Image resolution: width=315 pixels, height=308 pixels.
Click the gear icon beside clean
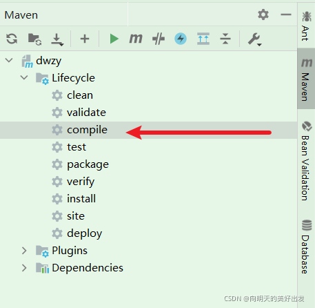coord(57,95)
